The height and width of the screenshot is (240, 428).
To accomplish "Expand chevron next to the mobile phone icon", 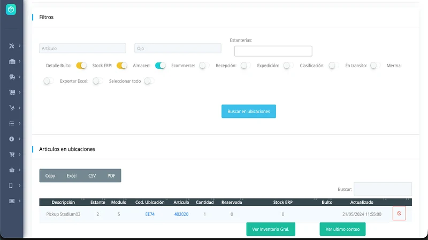I will 20,186.
